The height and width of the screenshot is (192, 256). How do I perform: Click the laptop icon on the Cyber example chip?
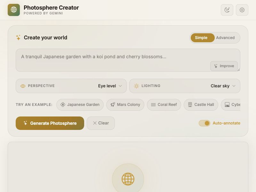click(x=227, y=105)
